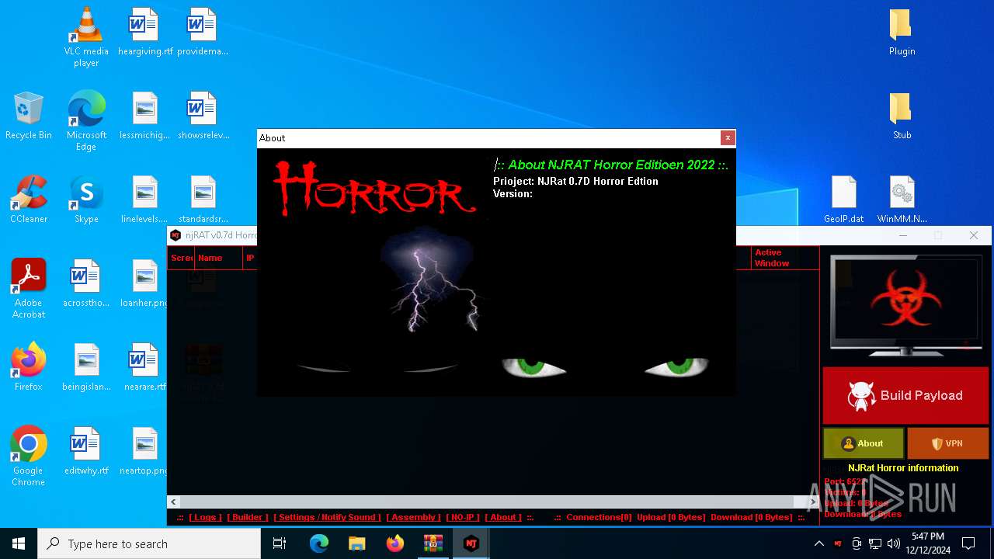This screenshot has height=559, width=994.
Task: Open WinRAR from the taskbar
Action: tap(433, 543)
